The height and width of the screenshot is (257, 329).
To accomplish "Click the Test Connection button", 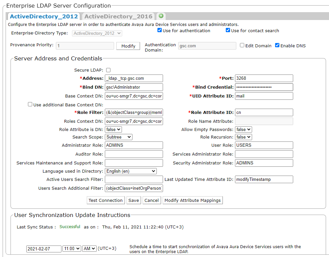I will click(106, 200).
